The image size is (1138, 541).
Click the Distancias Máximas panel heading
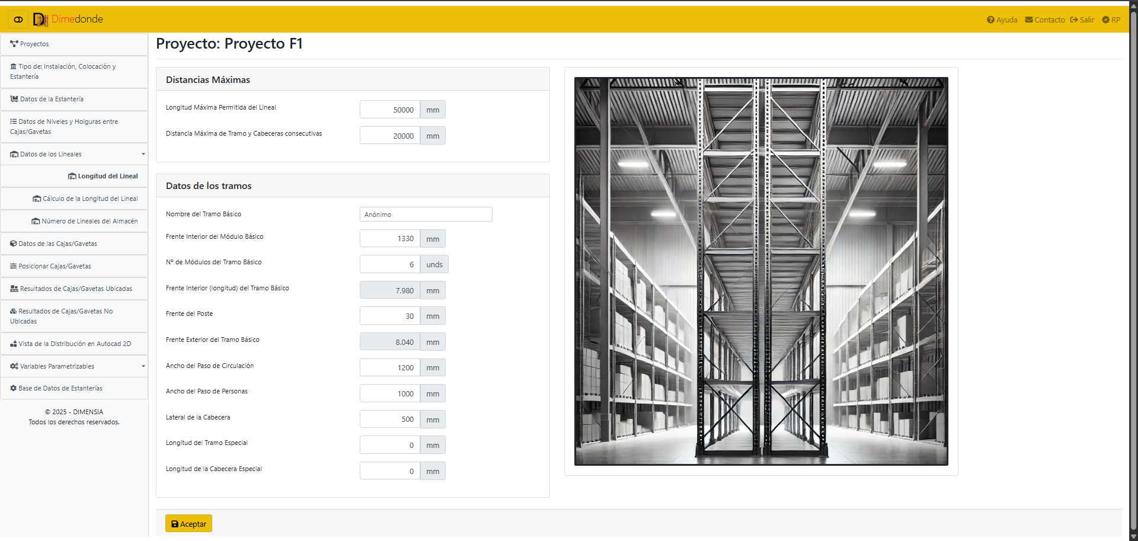(208, 80)
